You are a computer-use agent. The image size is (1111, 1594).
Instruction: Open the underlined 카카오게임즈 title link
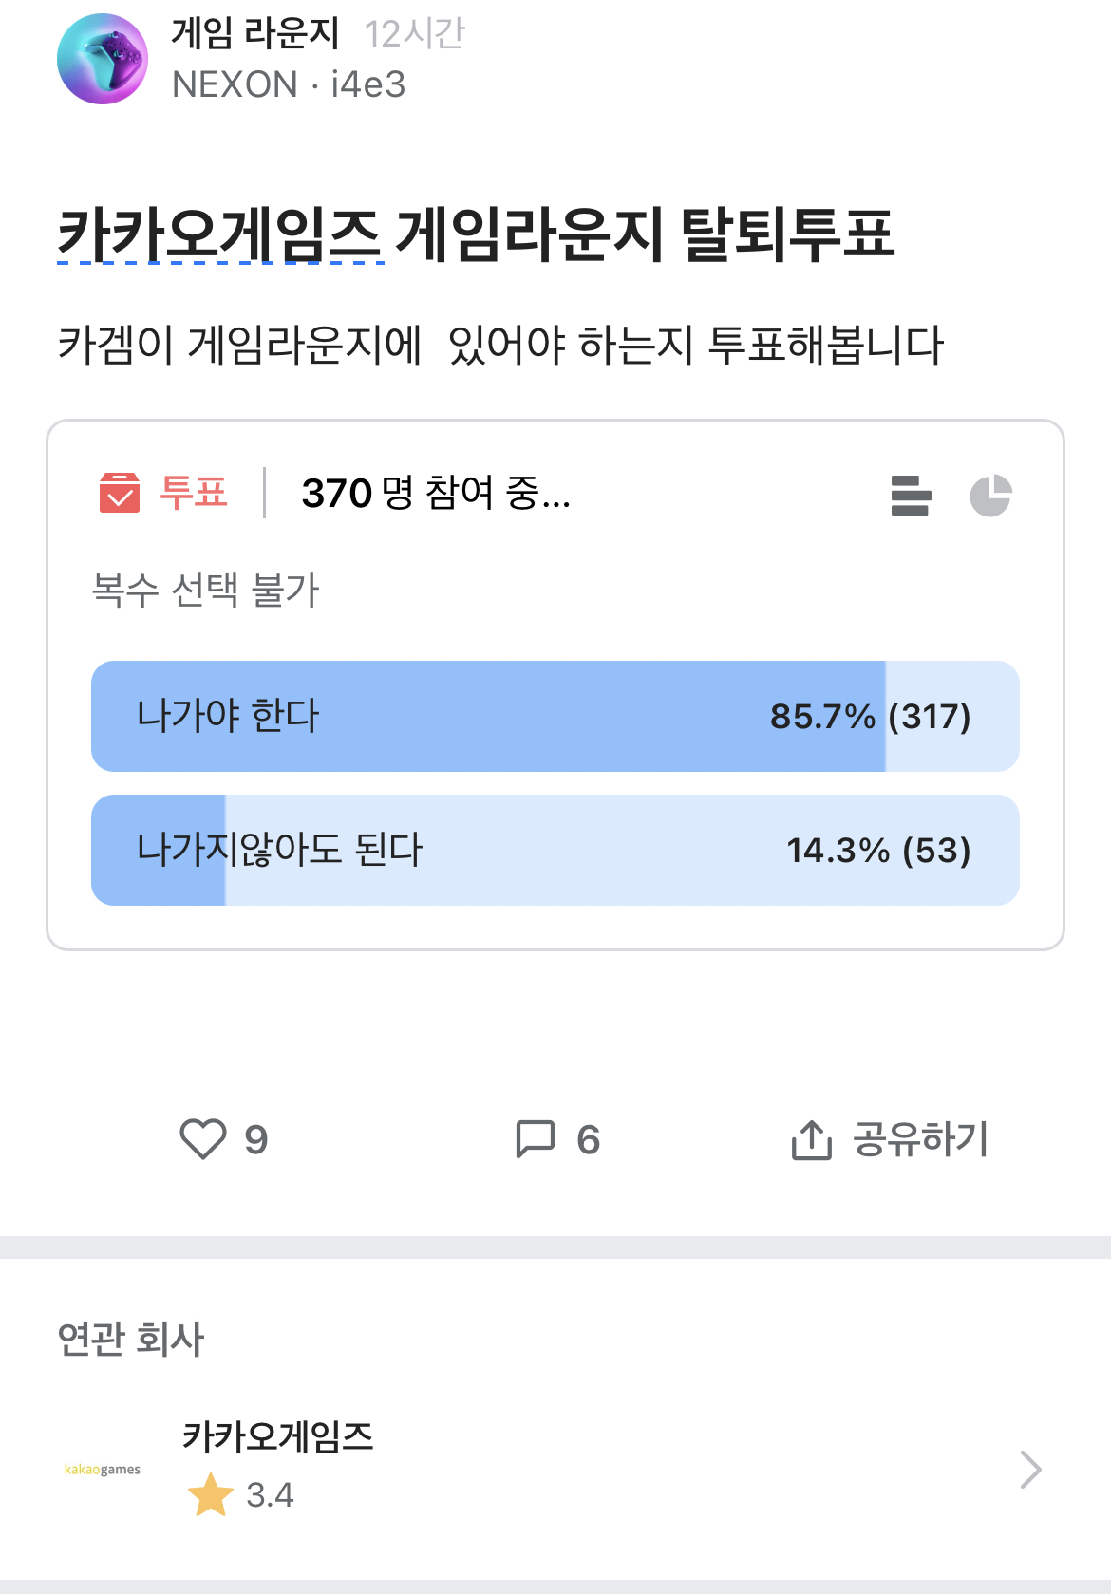tap(219, 234)
